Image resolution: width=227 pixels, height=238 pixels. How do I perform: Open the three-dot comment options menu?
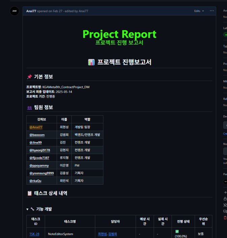[212, 11]
